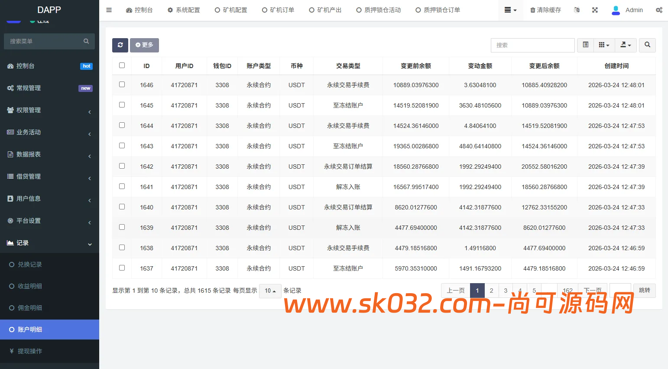The height and width of the screenshot is (369, 668).
Task: Click the 搜索菜单 sidebar search field
Action: tap(49, 41)
